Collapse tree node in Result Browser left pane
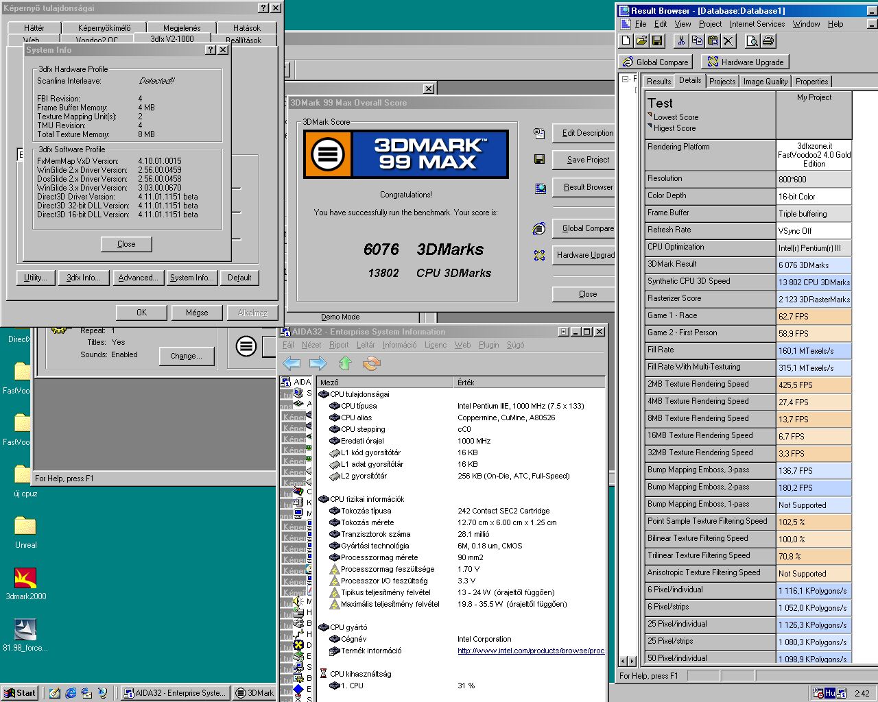The height and width of the screenshot is (702, 878). 625,80
